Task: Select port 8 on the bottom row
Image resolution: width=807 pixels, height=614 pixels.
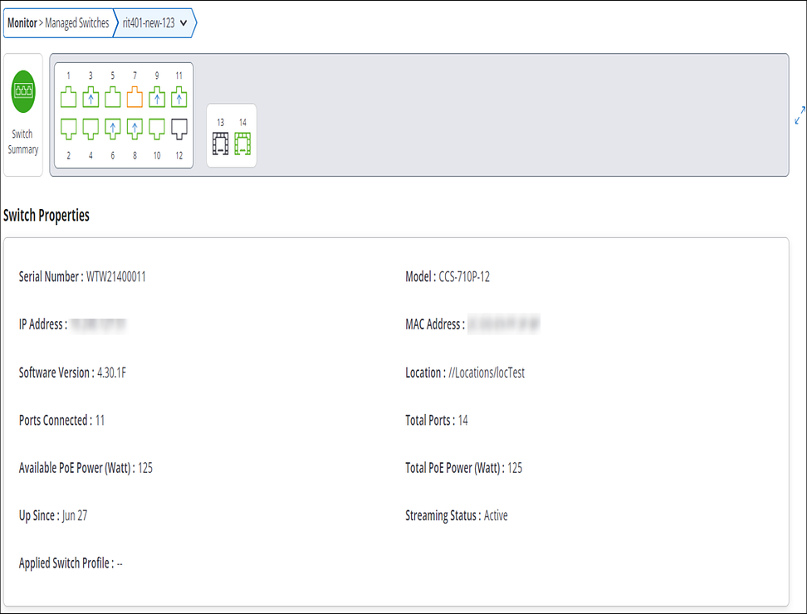Action: tap(134, 129)
